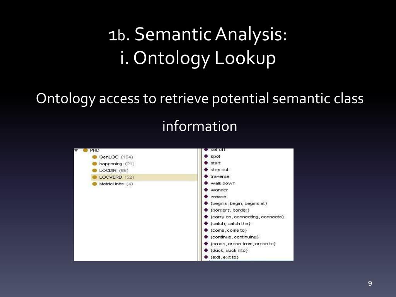Click the GenLOC orange circle icon
This screenshot has height=297, width=396.
click(x=95, y=157)
